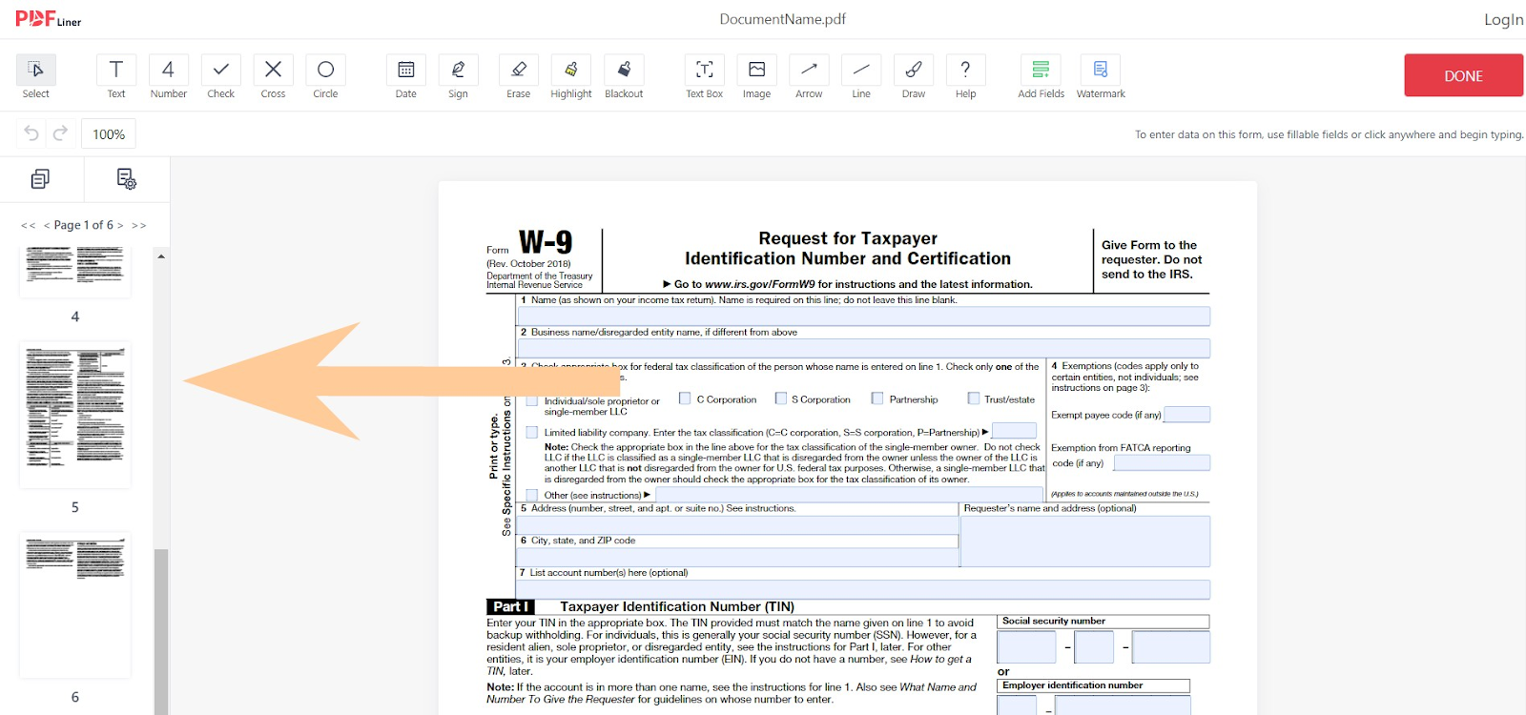Image resolution: width=1526 pixels, height=715 pixels.
Task: Click the Other (see instructions) text field
Action: coord(848,495)
